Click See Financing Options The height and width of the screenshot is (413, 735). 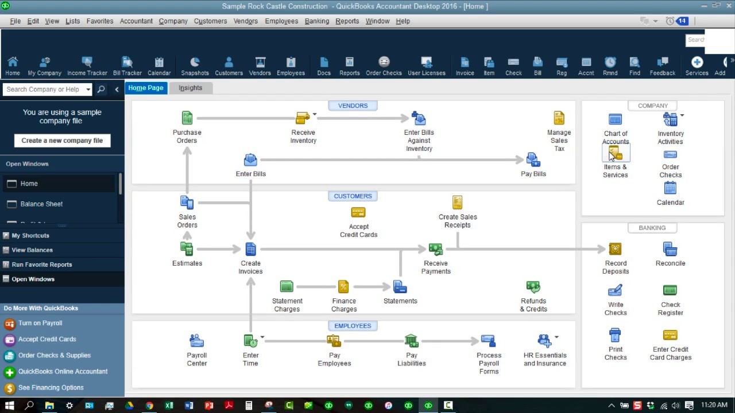click(x=51, y=387)
